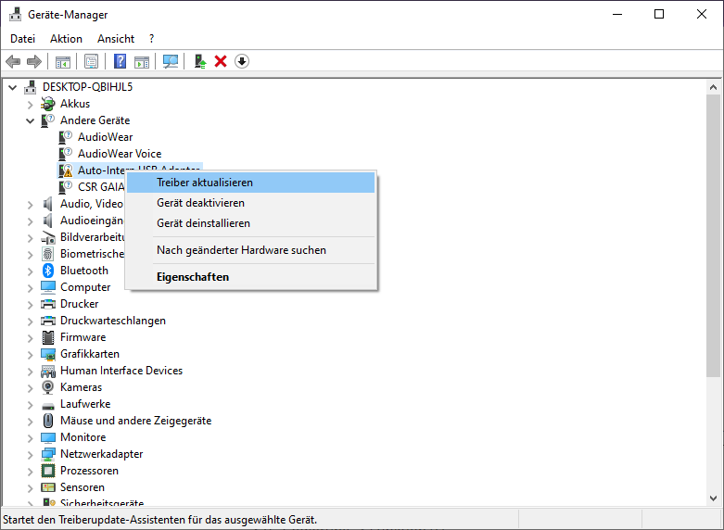724x530 pixels.
Task: Click the Properties toolbar icon
Action: pyautogui.click(x=91, y=61)
